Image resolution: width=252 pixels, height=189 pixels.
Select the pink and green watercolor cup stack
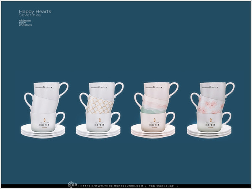coord(155,110)
